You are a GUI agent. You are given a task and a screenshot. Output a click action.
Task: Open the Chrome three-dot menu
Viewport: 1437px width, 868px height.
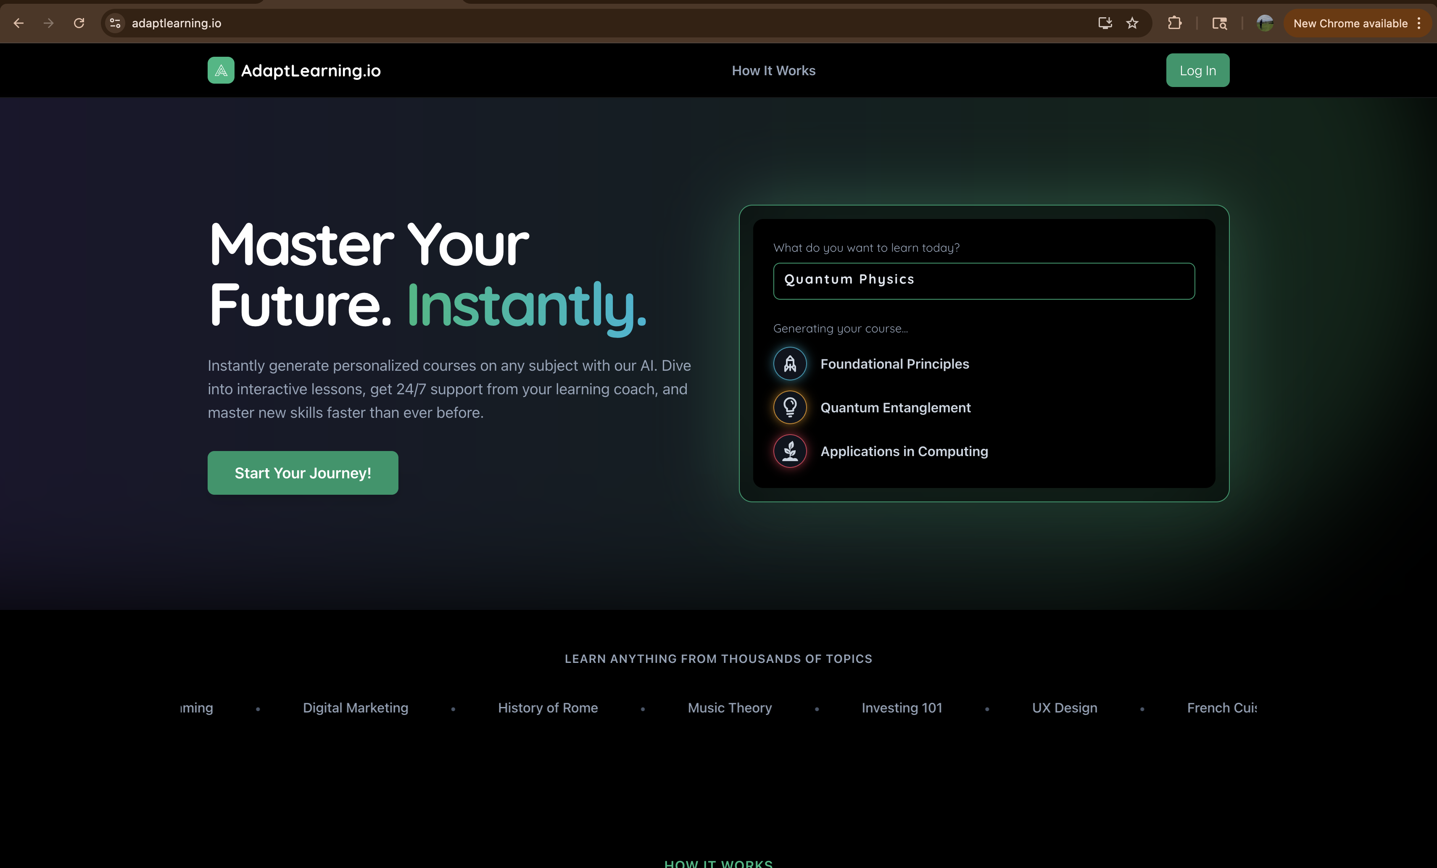click(x=1419, y=24)
